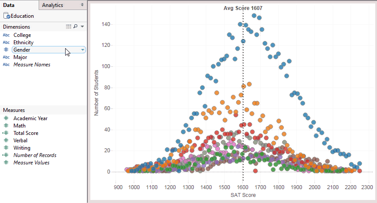Switch to the Data tab
This screenshot has width=377, height=203.
(x=9, y=5)
